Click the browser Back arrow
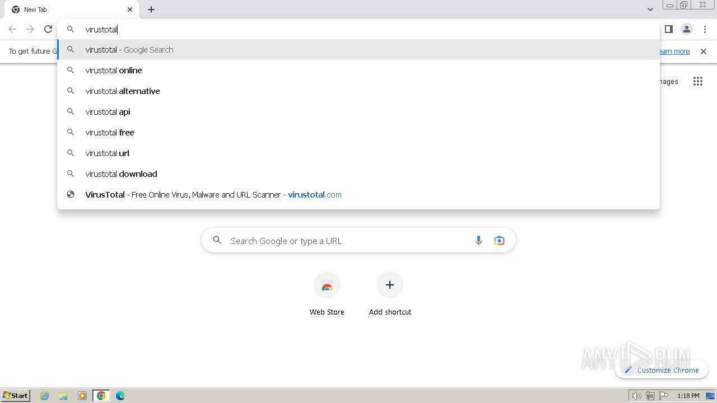Viewport: 717px width, 403px height. point(12,29)
